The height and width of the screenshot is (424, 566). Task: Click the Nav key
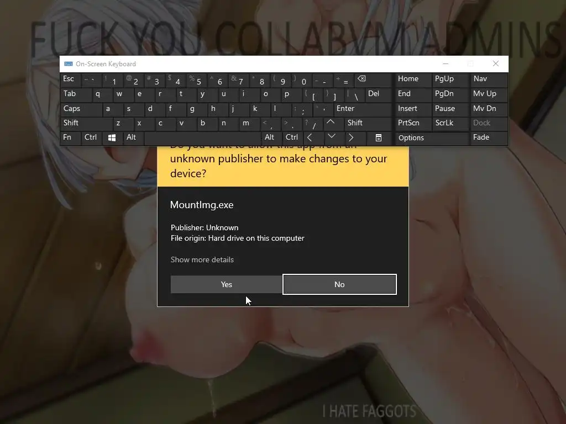[489, 79]
